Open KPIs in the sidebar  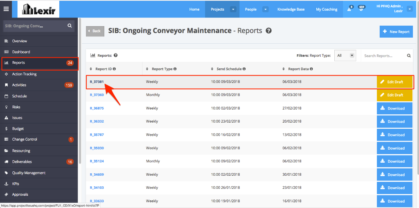pyautogui.click(x=39, y=184)
